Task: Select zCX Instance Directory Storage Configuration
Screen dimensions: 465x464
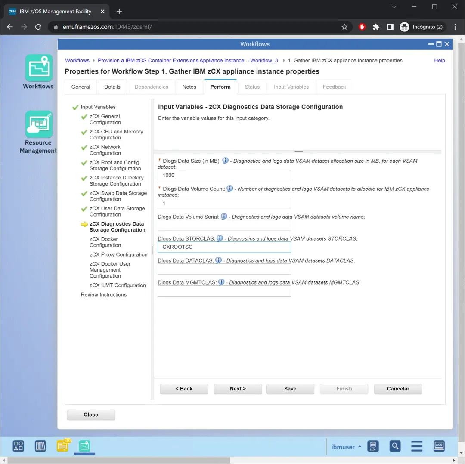Action: 117,180
